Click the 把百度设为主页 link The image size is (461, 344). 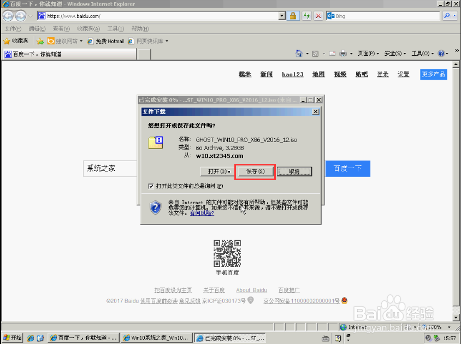coord(173,290)
